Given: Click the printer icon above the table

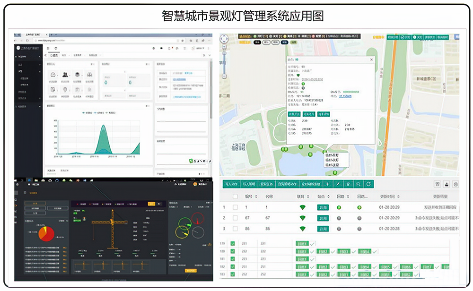Looking at the screenshot, I should pos(456,184).
